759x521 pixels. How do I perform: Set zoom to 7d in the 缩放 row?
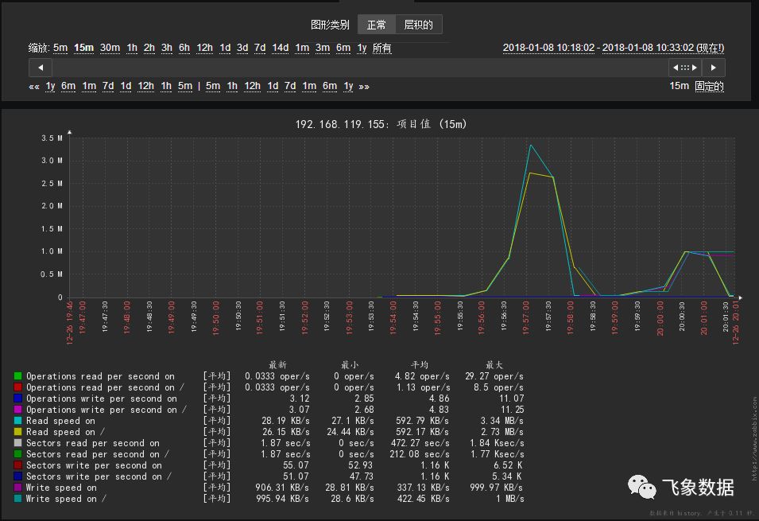pyautogui.click(x=260, y=48)
